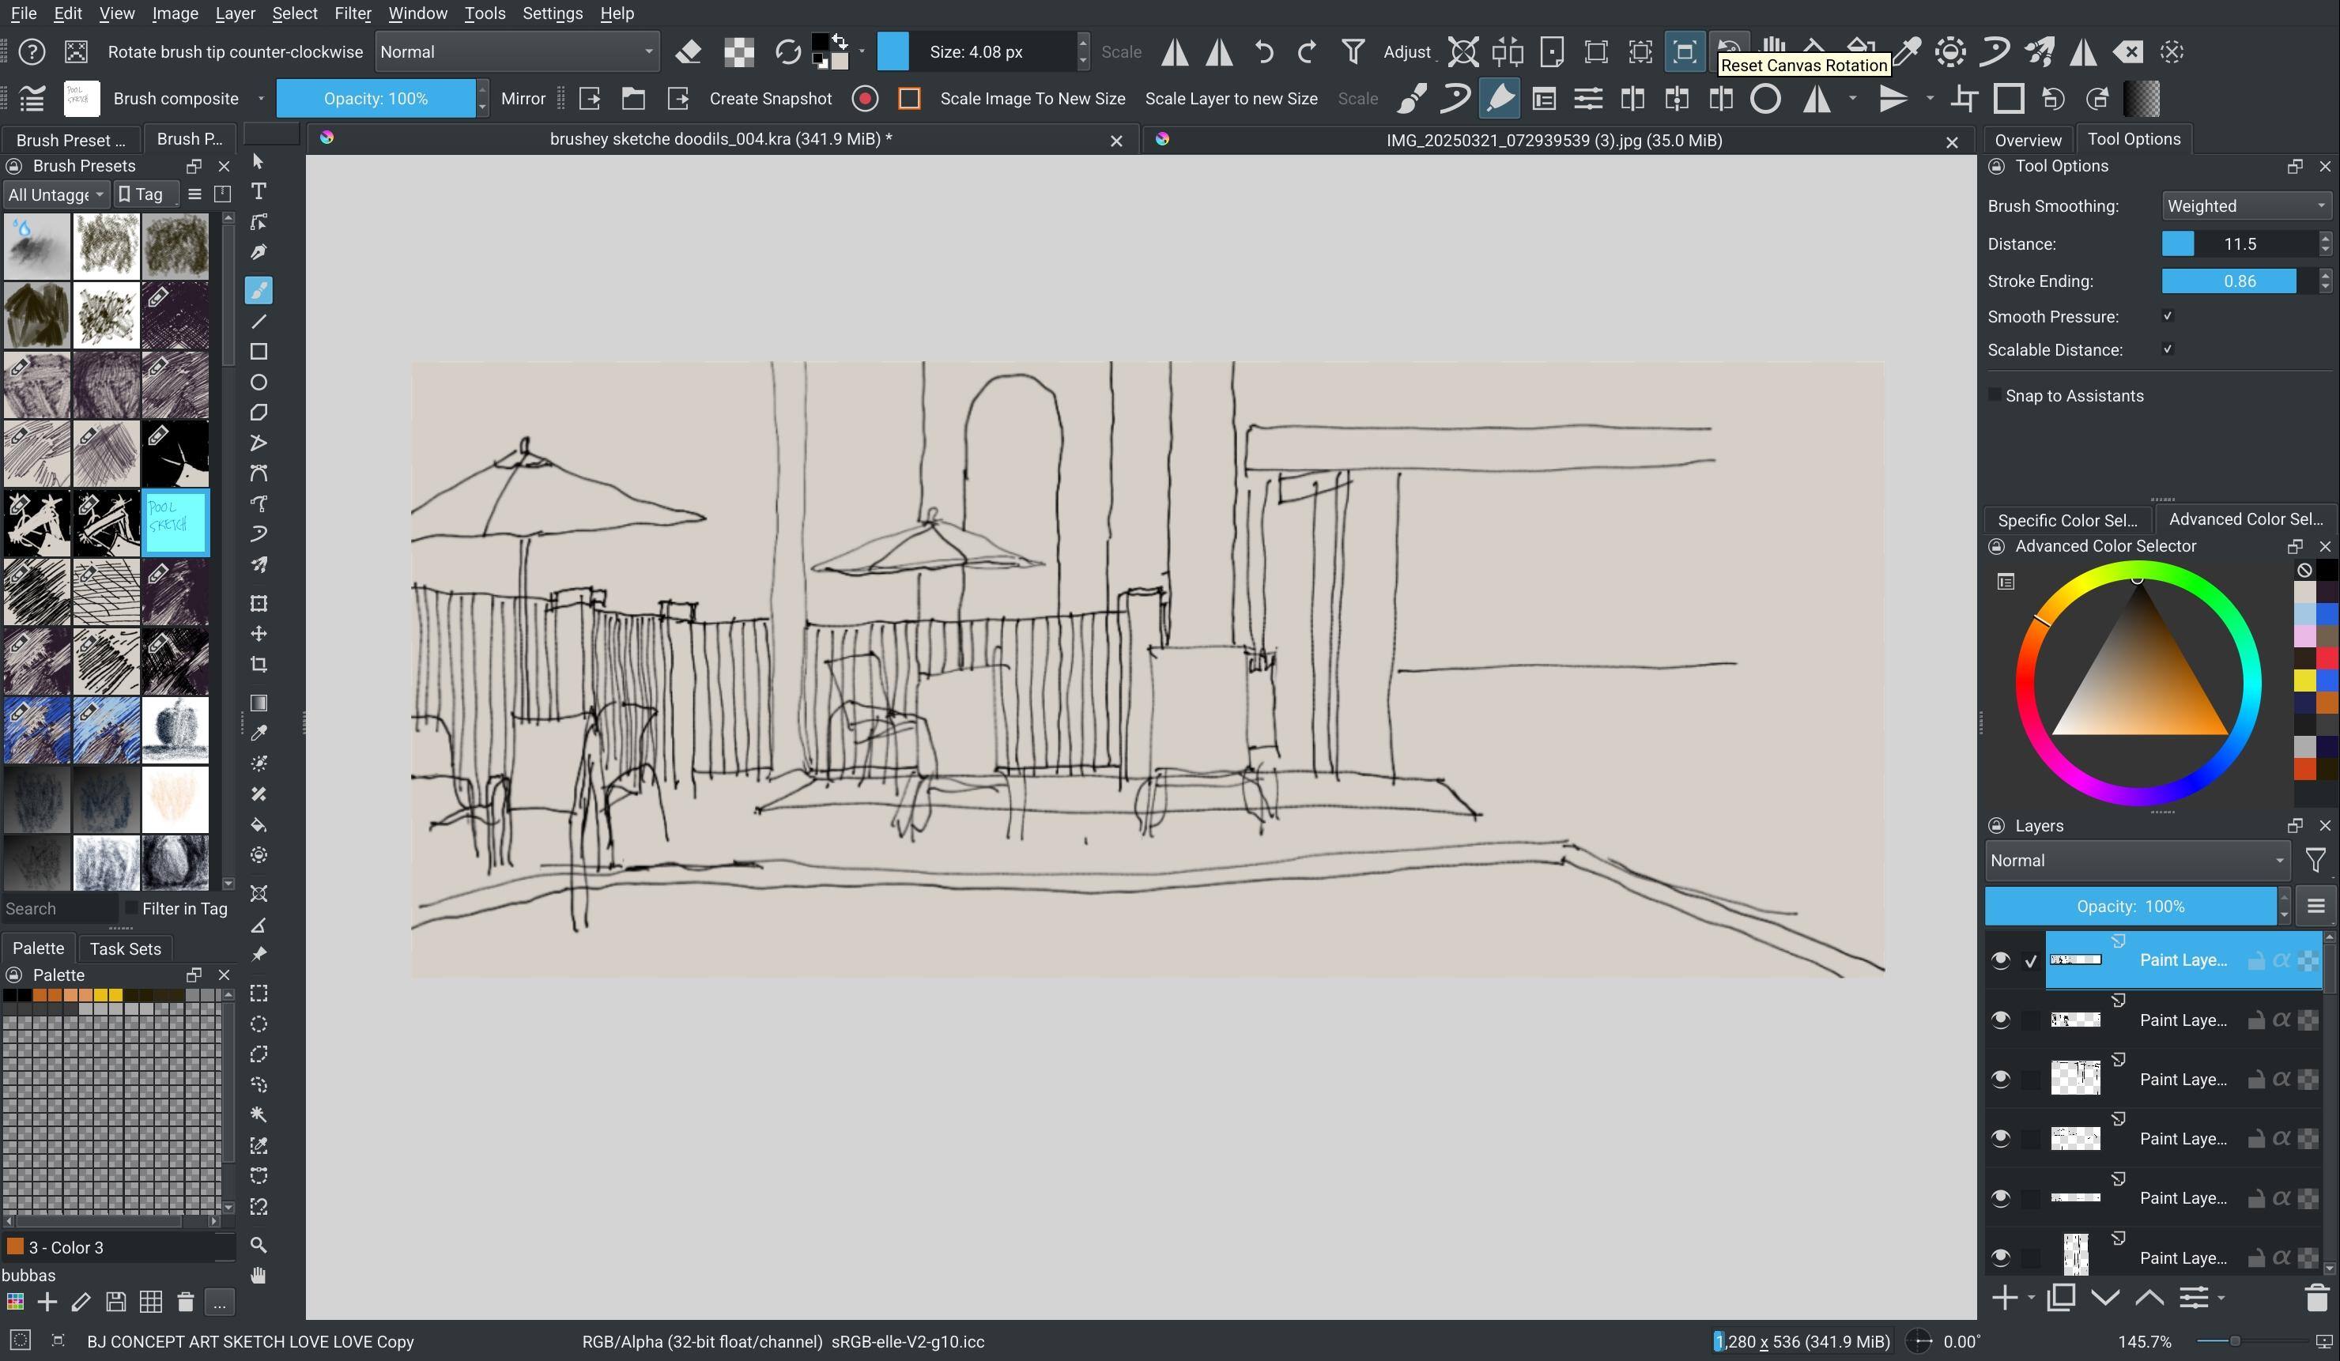This screenshot has height=1361, width=2340.
Task: Click Scale Image To New Size button
Action: [1032, 99]
